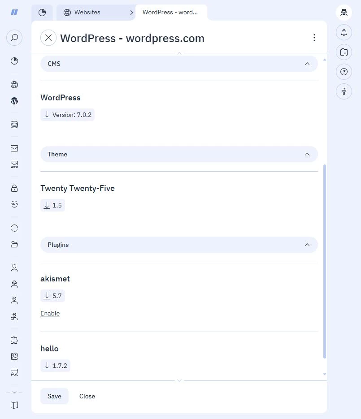Screen dimensions: 361x419
Task: Open the search icon in the sidebar
Action: (14, 37)
